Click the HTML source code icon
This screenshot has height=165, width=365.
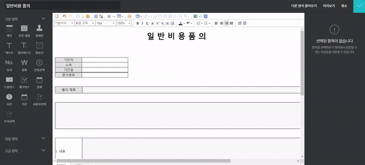pyautogui.click(x=200, y=16)
